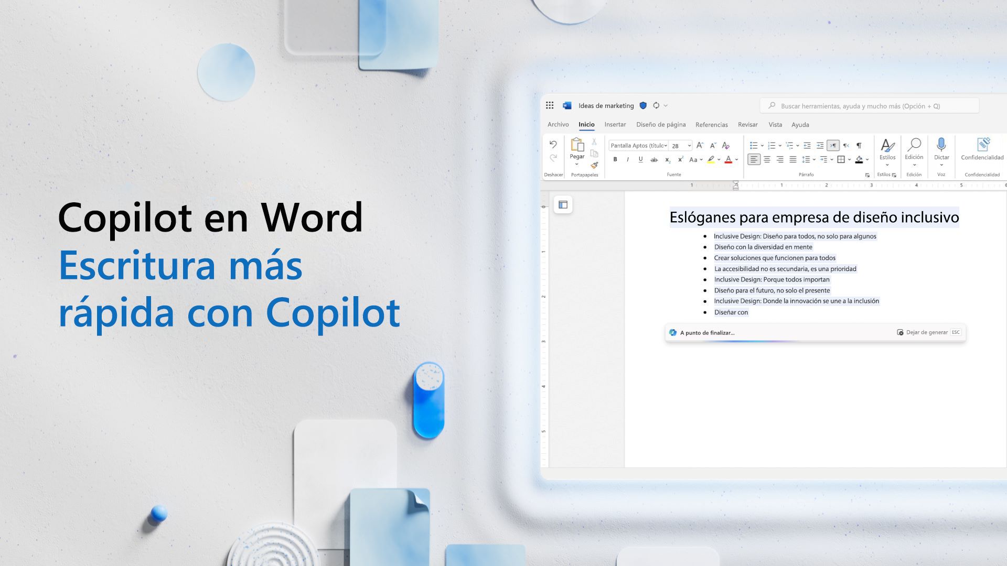
Task: Align text to the left
Action: click(x=754, y=159)
